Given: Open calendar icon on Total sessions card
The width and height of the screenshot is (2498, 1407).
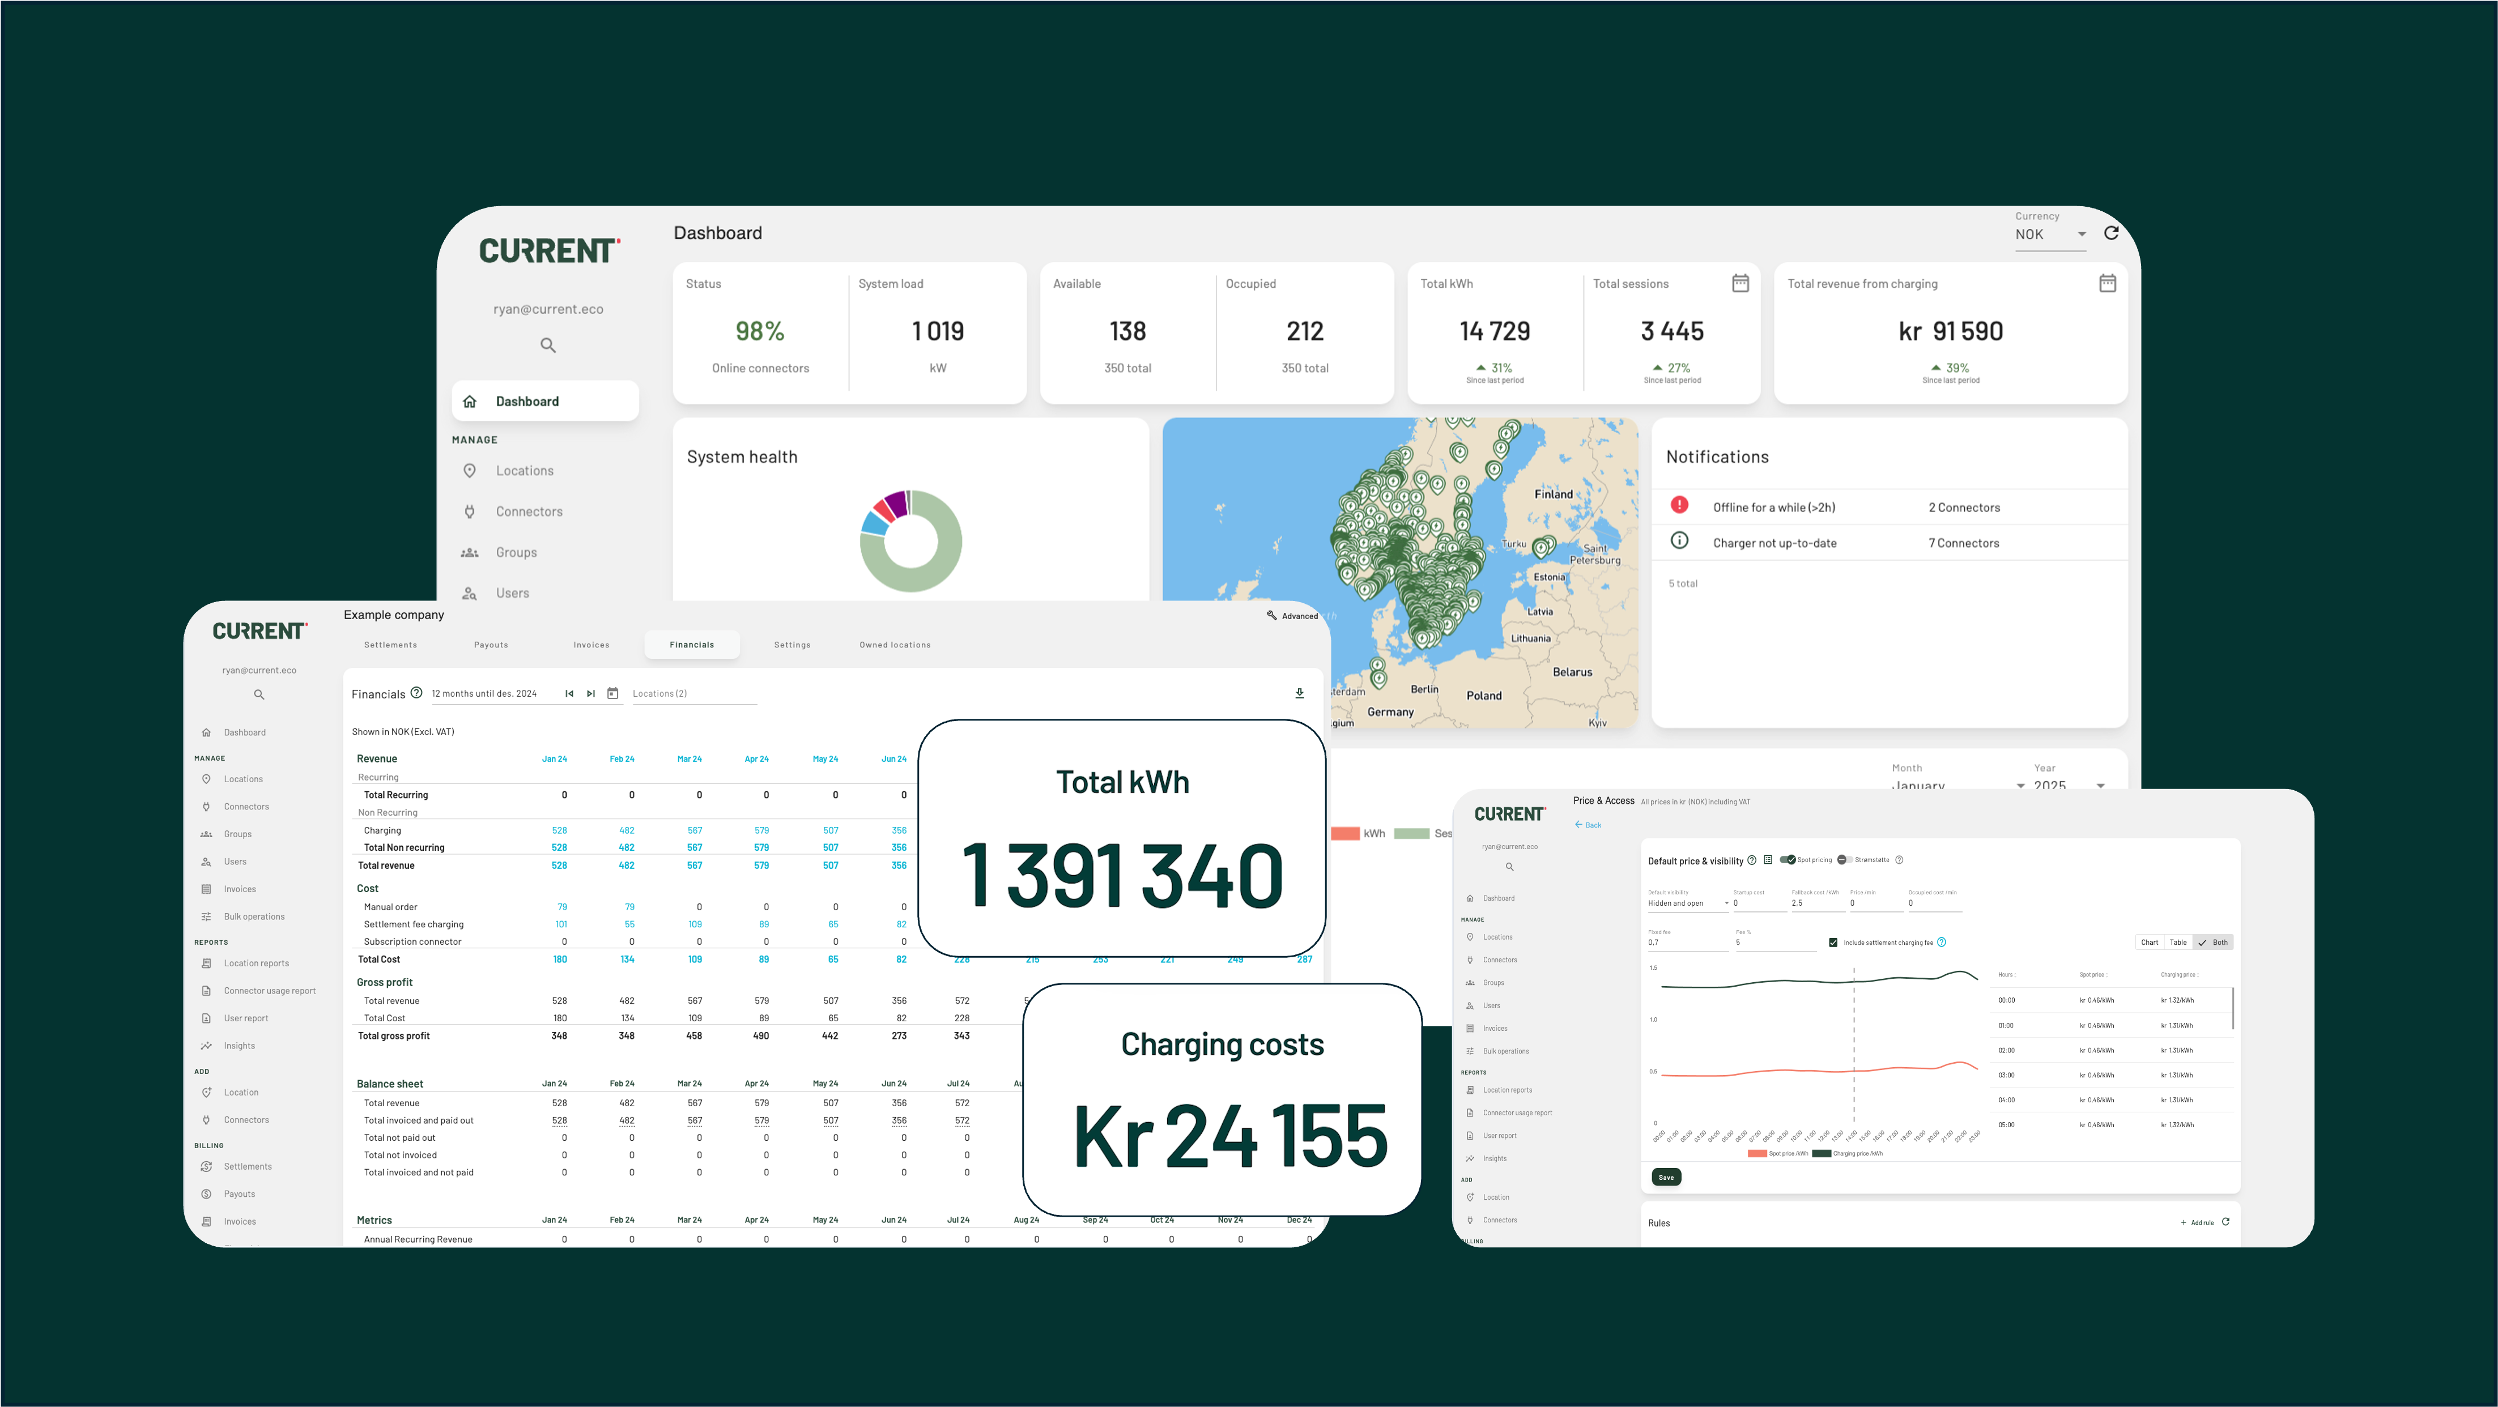Looking at the screenshot, I should pos(1740,283).
